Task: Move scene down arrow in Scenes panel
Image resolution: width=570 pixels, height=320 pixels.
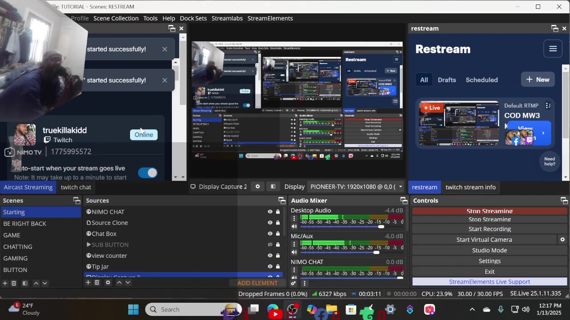Action: point(45,283)
